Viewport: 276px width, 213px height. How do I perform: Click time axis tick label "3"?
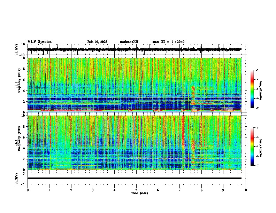pos(93,190)
